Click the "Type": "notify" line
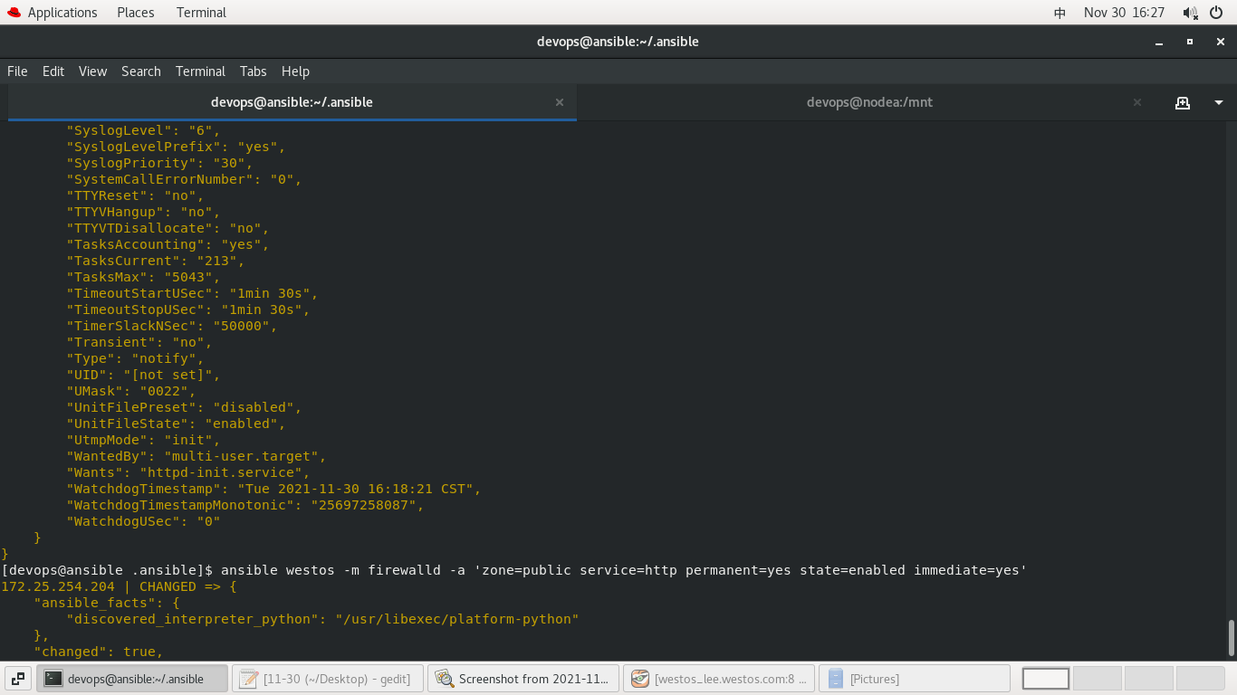1237x695 pixels. 135,358
